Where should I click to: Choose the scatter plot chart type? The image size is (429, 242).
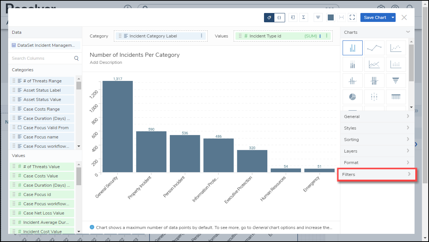click(x=396, y=48)
